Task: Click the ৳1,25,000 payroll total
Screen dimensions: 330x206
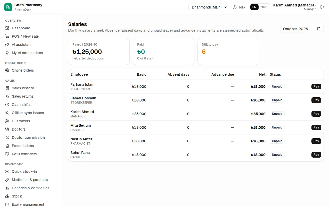Action: (87, 52)
